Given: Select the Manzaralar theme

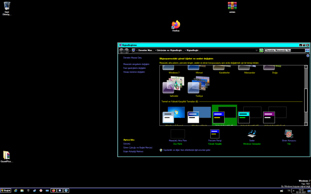Looking at the screenshot, I should click(249, 70).
